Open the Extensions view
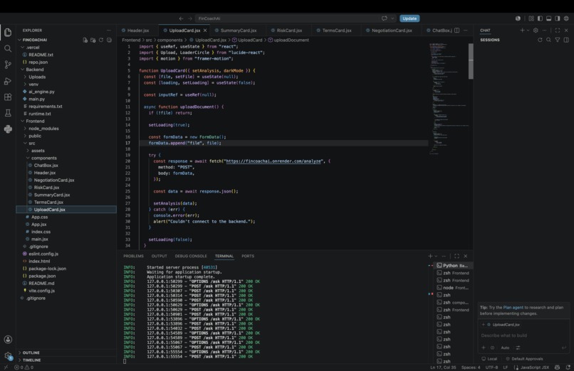 (x=8, y=97)
